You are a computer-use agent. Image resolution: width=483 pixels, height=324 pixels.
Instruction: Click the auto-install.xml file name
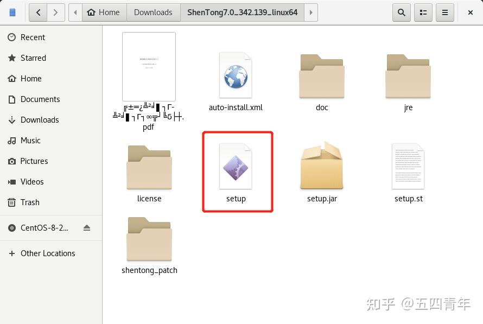click(x=236, y=107)
